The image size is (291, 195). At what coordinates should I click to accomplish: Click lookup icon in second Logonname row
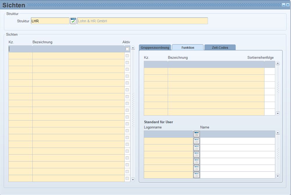(x=196, y=141)
